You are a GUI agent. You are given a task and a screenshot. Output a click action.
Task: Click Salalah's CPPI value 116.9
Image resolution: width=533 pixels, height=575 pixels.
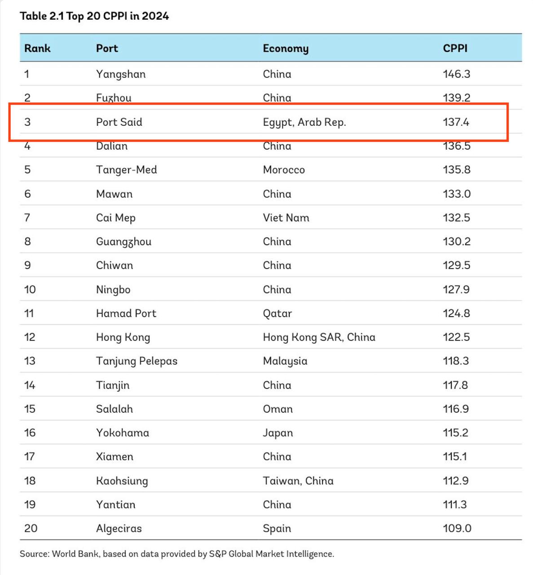click(456, 409)
